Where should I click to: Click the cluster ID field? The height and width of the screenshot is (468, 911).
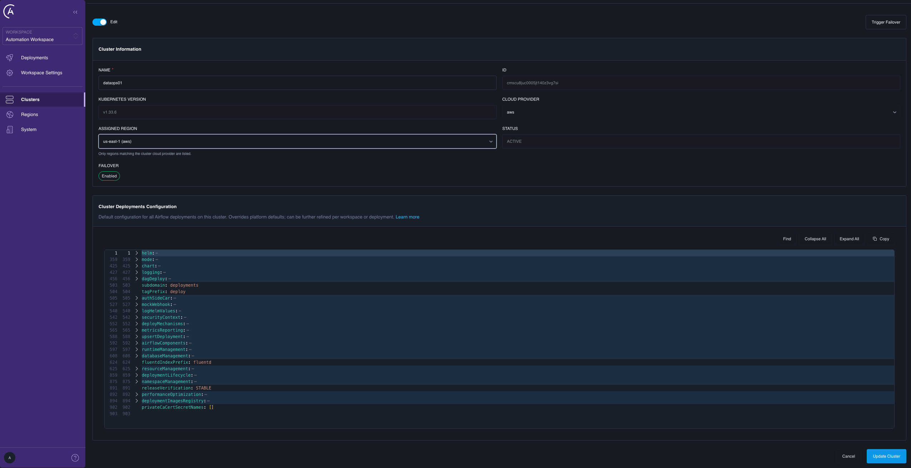(x=701, y=83)
